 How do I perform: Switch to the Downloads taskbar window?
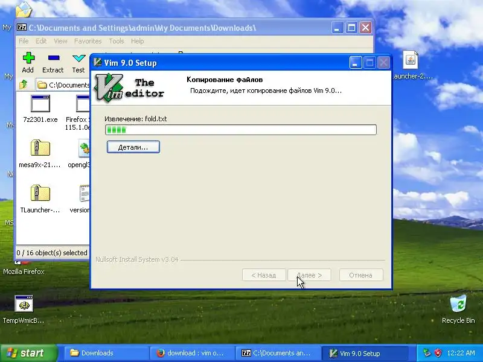tap(106, 353)
